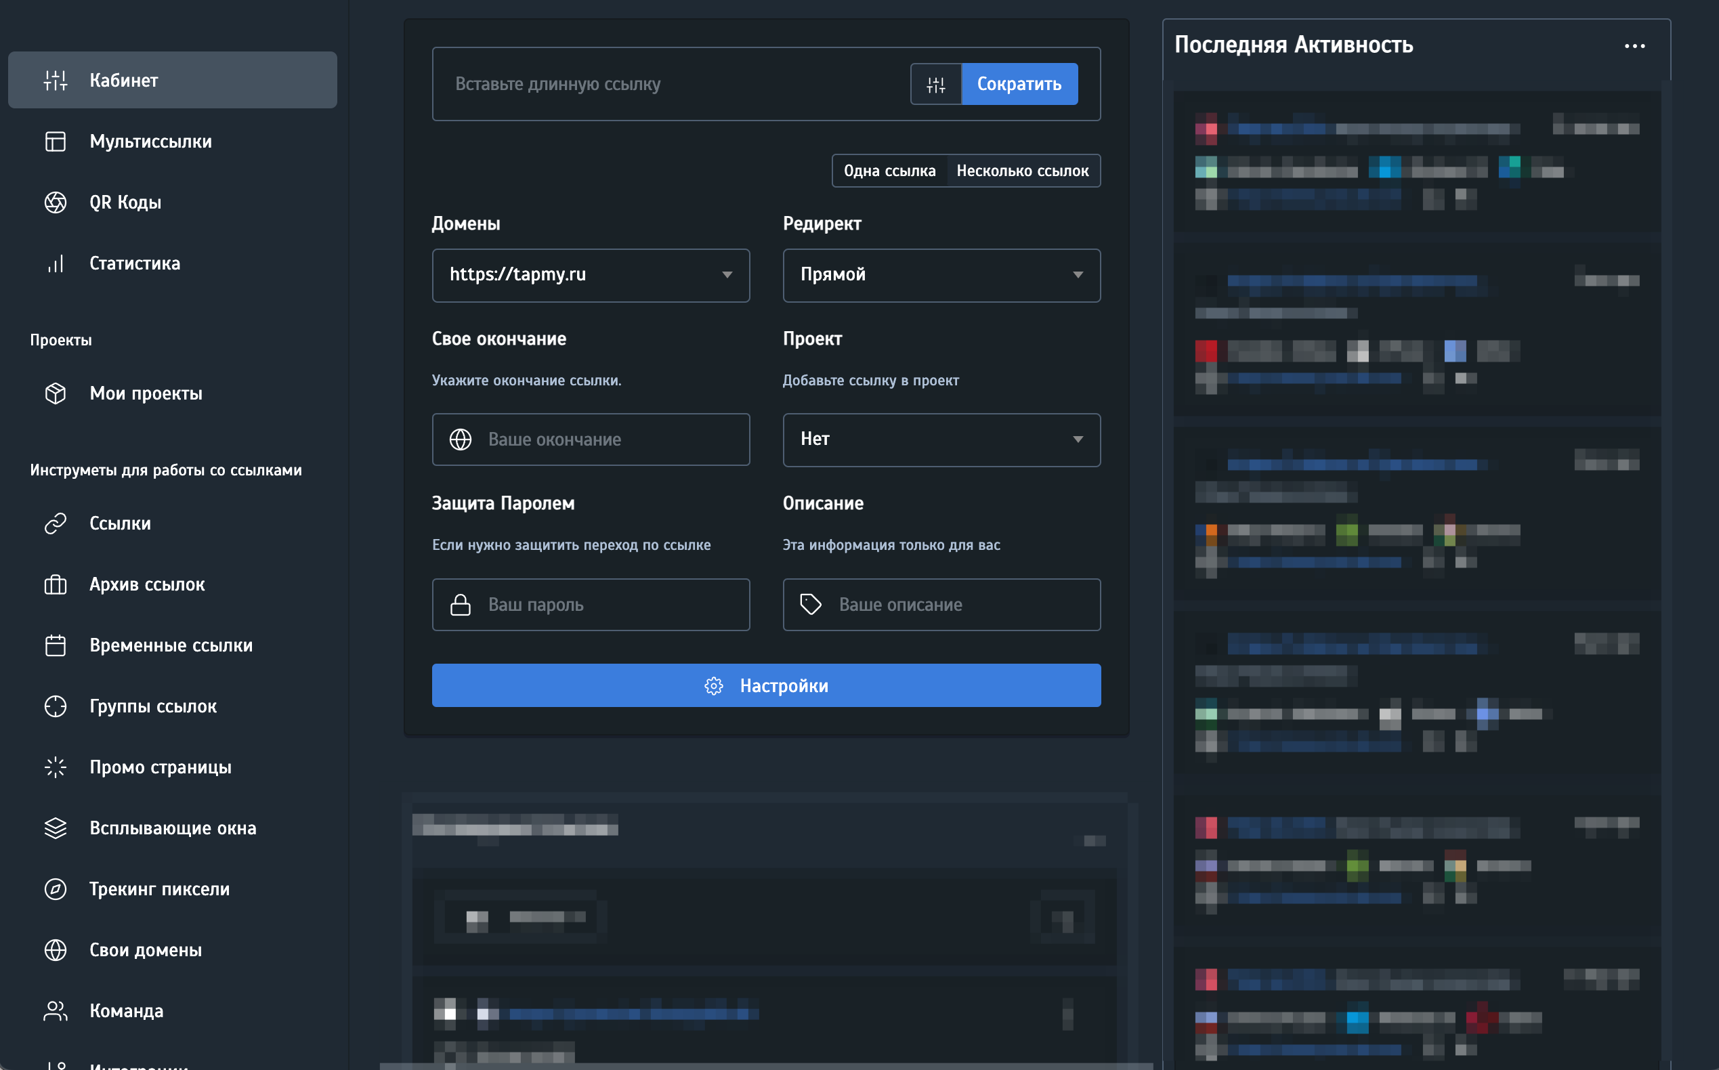The image size is (1719, 1070).
Task: Click the Трекинг пиксели compass icon
Action: (56, 889)
